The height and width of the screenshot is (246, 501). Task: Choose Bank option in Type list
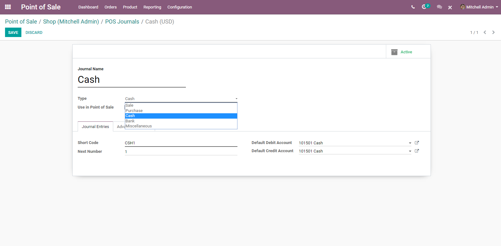pos(181,121)
